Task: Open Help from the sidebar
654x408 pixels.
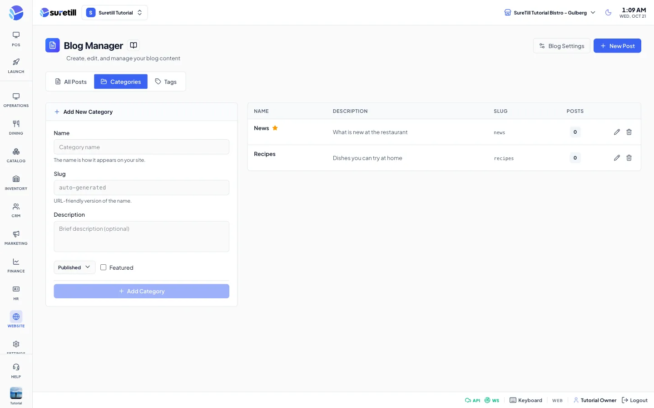Action: pos(16,370)
